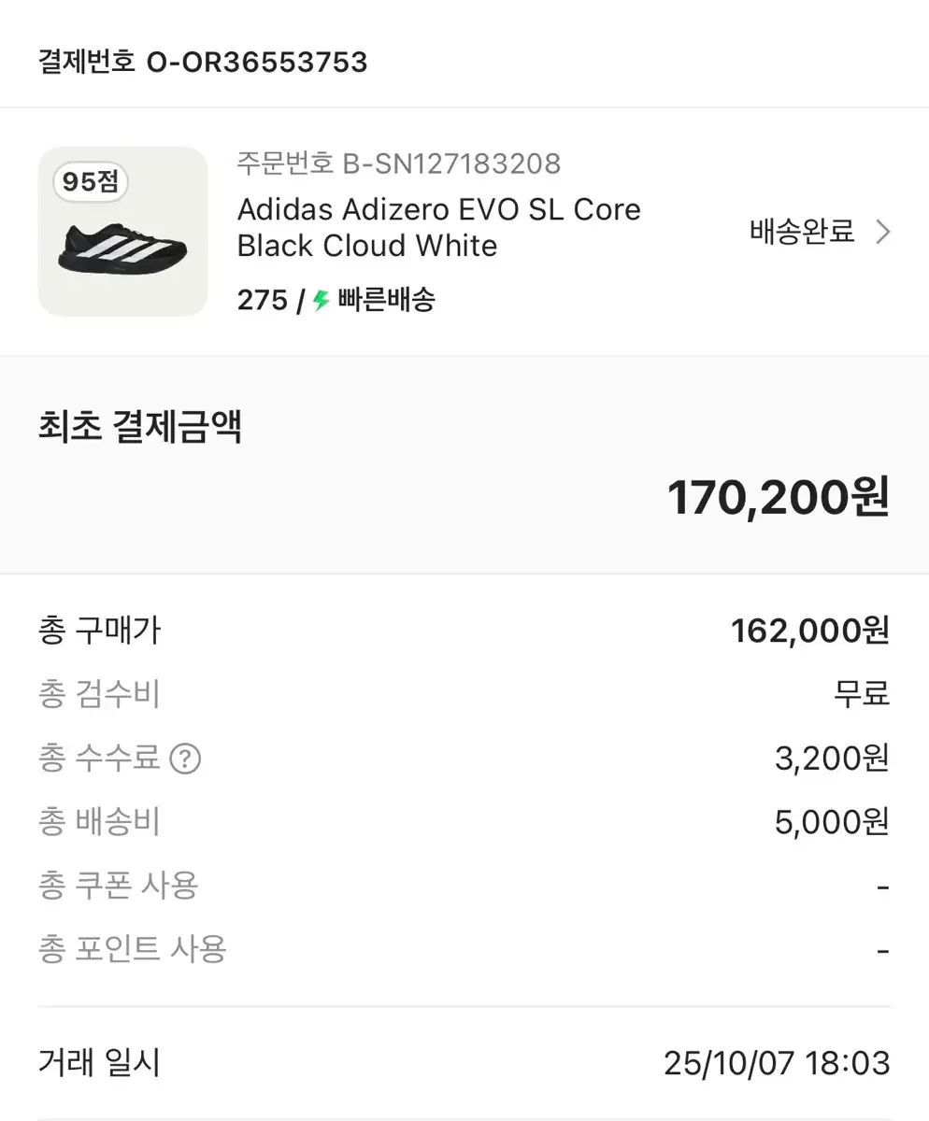Tap the 총 배송비 shipping fee label
Image resolution: width=929 pixels, height=1121 pixels.
99,822
